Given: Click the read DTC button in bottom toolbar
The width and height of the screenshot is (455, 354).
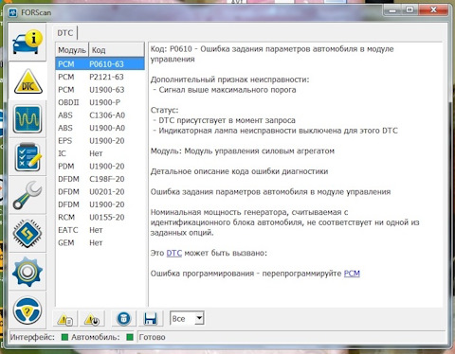Looking at the screenshot, I should (65, 319).
